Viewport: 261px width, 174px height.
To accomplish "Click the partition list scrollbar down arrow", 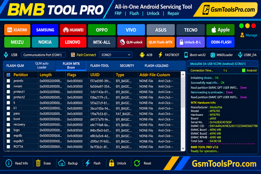I will pyautogui.click(x=183, y=148).
